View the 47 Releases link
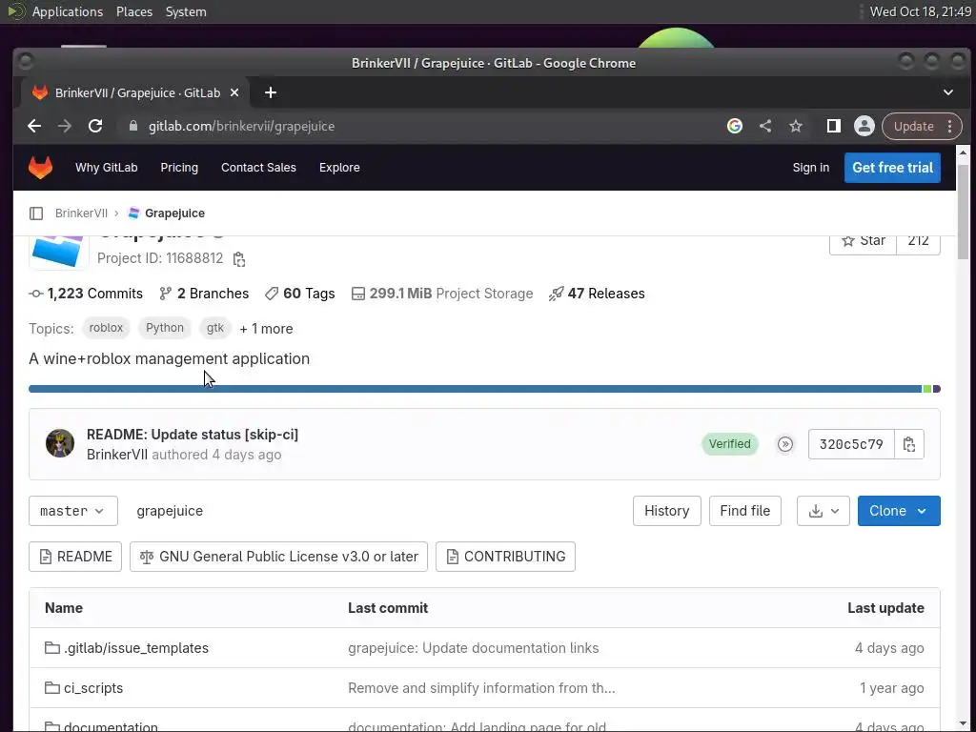976x732 pixels. click(x=597, y=294)
